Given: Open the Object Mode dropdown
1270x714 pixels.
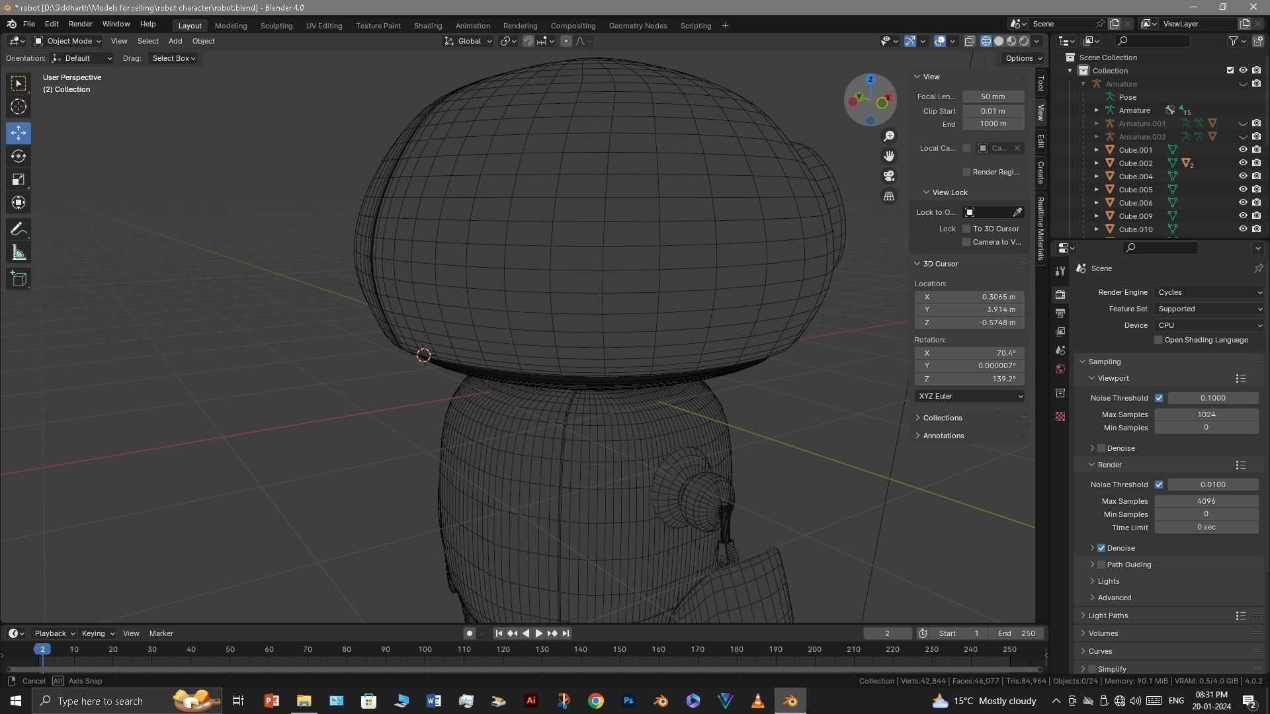Looking at the screenshot, I should pyautogui.click(x=67, y=41).
